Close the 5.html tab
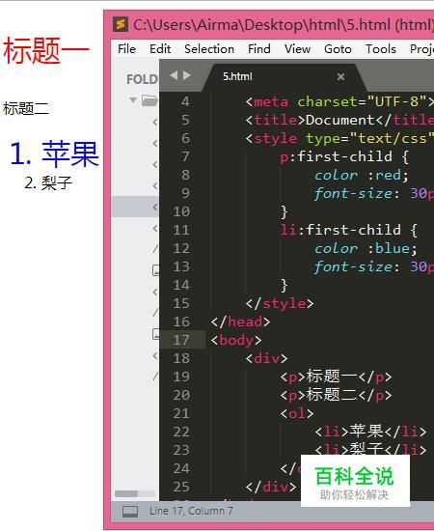The width and height of the screenshot is (434, 531). pyautogui.click(x=340, y=77)
